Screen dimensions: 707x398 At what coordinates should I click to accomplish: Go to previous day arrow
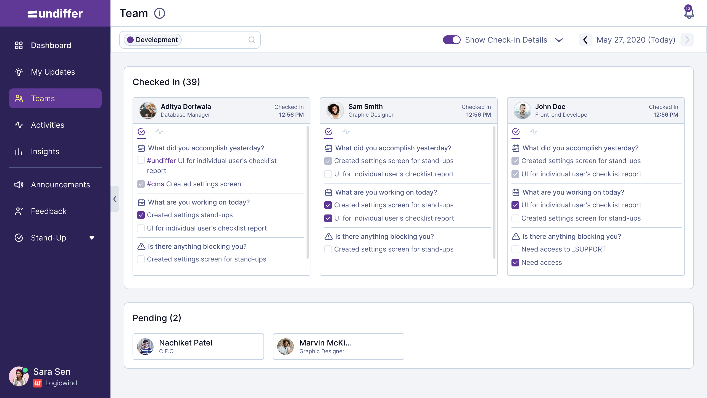[585, 40]
